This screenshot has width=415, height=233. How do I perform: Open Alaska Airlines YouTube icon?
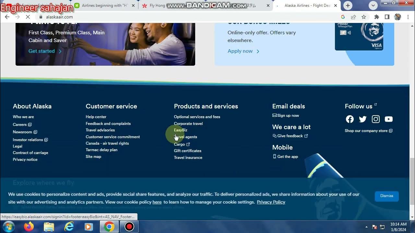pyautogui.click(x=388, y=119)
